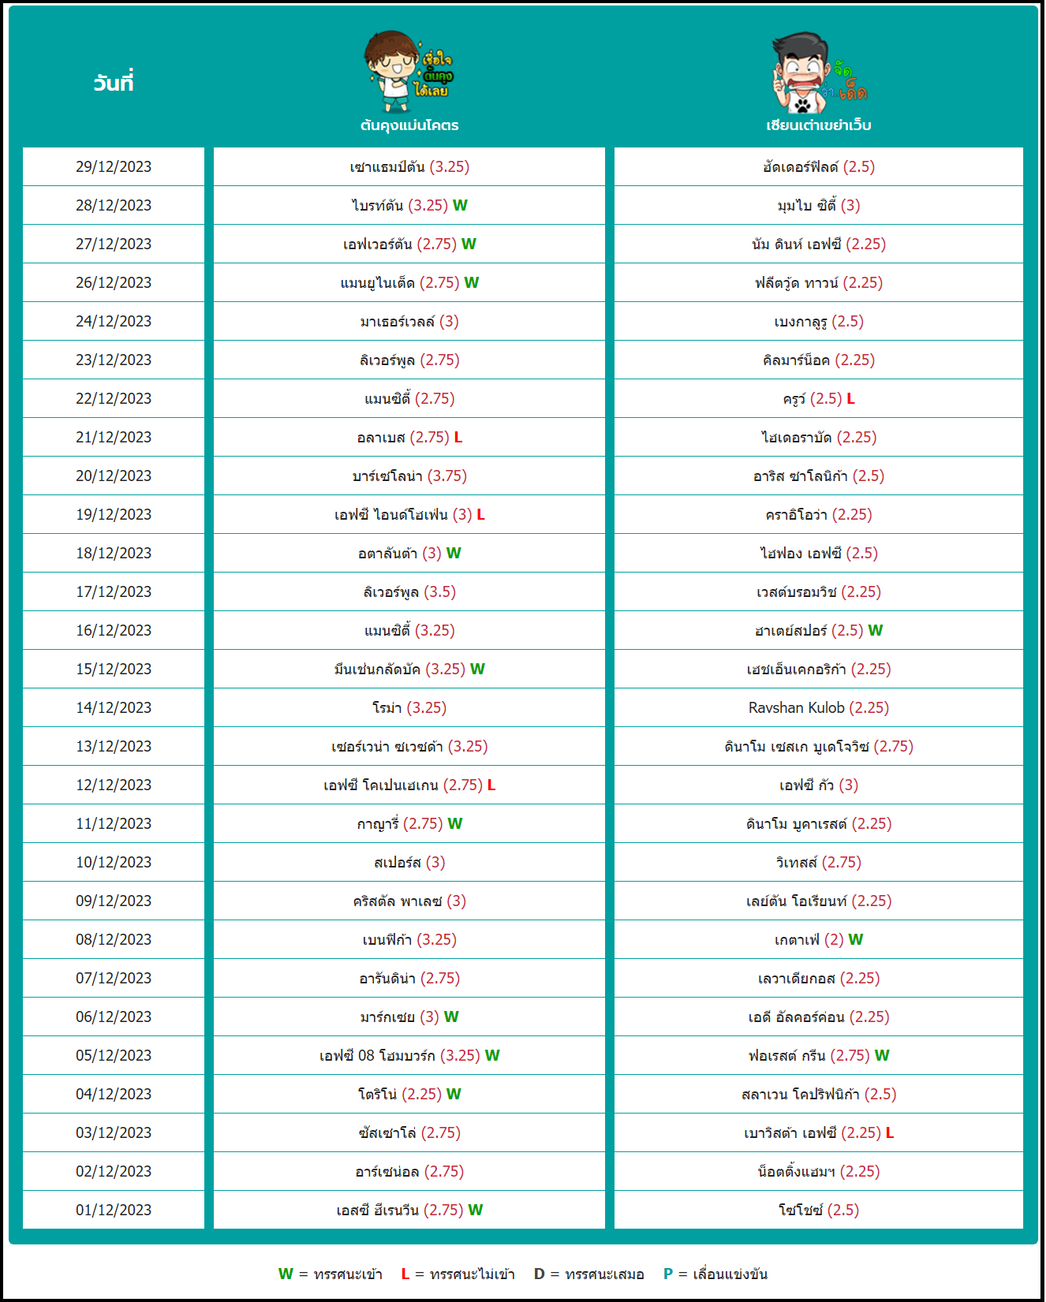The width and height of the screenshot is (1046, 1302).
Task: Select the ตันคุงแม่นโคตร column title
Action: pyautogui.click(x=409, y=125)
